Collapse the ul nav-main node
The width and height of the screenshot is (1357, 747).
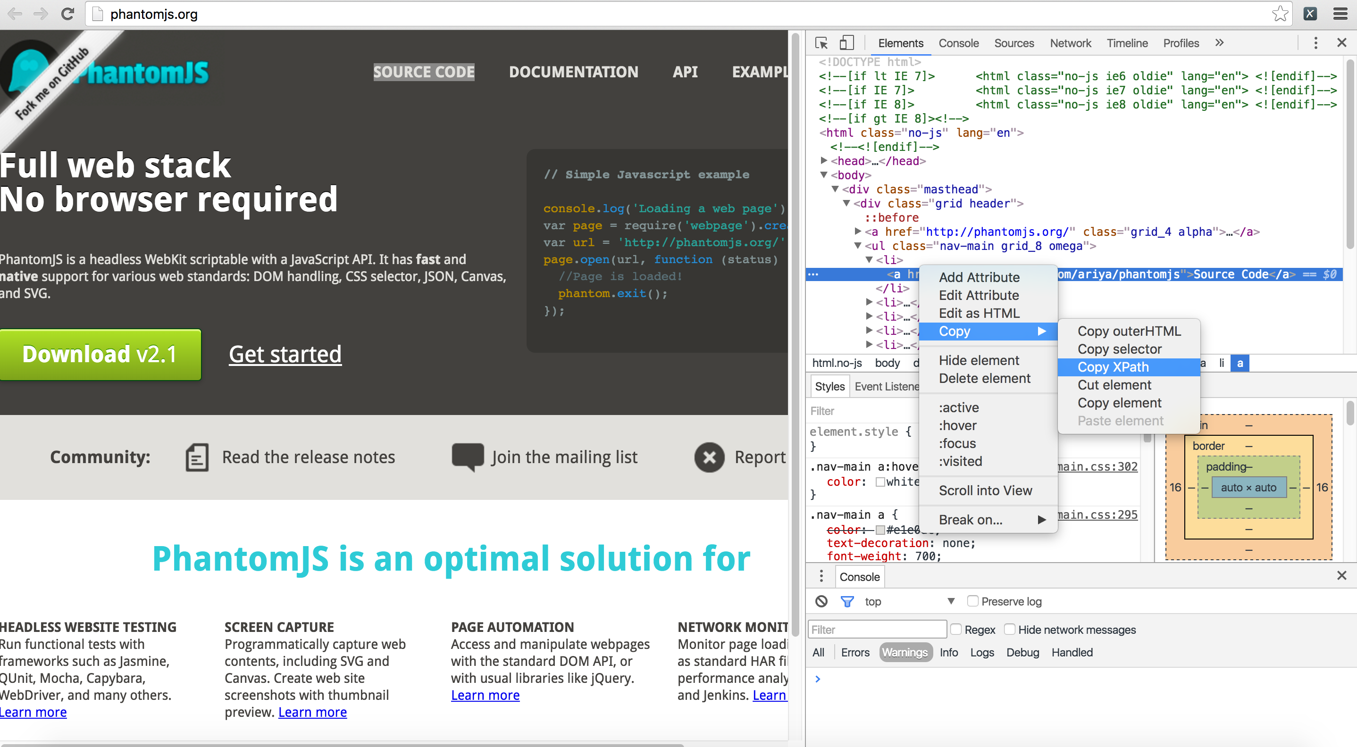[858, 245]
